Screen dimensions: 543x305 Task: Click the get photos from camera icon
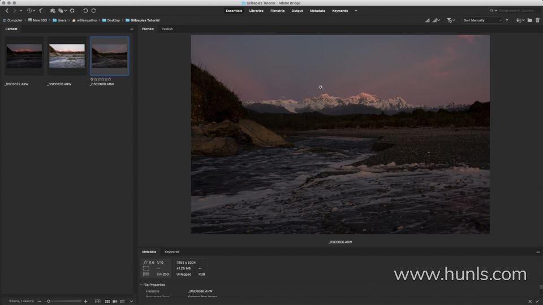click(53, 11)
